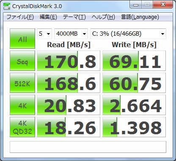
Task: Click the Read [MB/s] column header
Action: pos(69,45)
